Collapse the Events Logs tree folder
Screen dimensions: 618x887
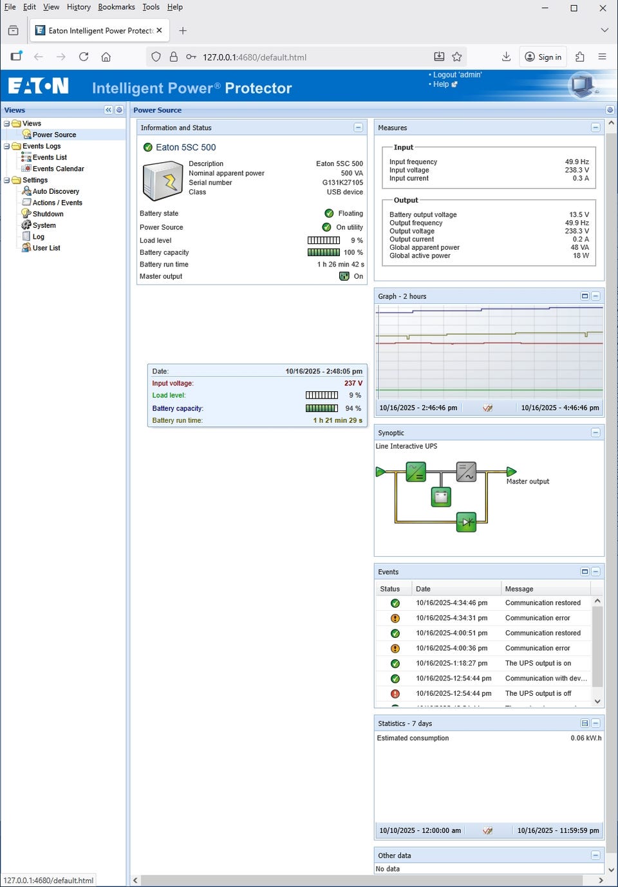tap(7, 146)
